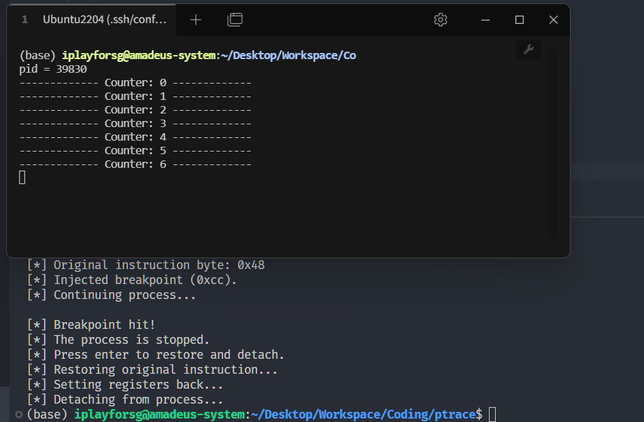Click the wrench icon in terminal
This screenshot has height=422, width=644.
point(529,49)
